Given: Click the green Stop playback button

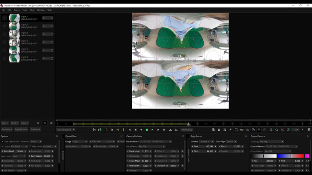Looking at the screenshot, I should (x=147, y=129).
